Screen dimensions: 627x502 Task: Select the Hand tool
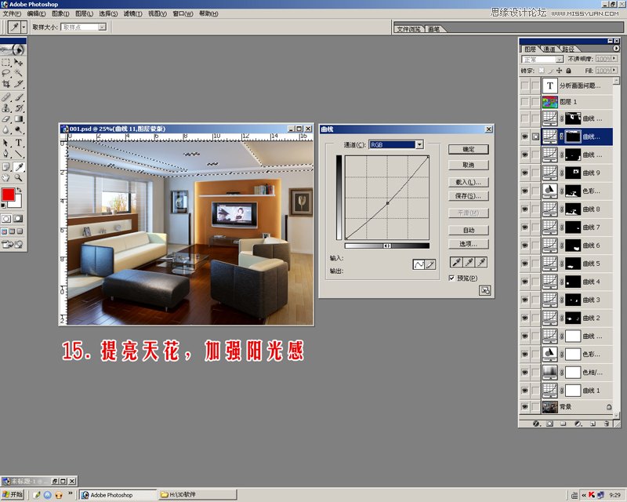point(6,178)
